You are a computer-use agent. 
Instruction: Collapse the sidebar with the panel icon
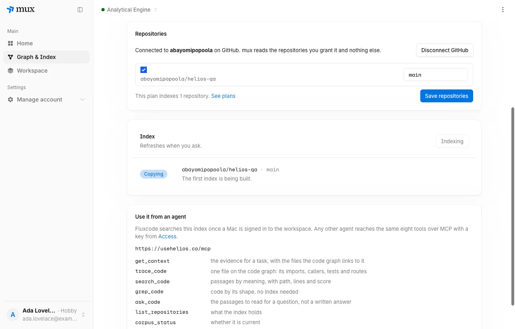(x=80, y=10)
